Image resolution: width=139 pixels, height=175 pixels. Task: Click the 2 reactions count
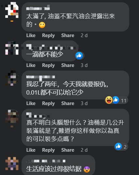[x=125, y=147]
